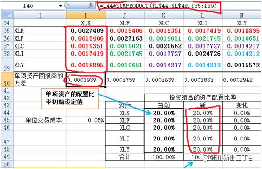Viewport: 262px width, 169px height.
Task: Click the 100.00% current total cell
Action: click(163, 157)
